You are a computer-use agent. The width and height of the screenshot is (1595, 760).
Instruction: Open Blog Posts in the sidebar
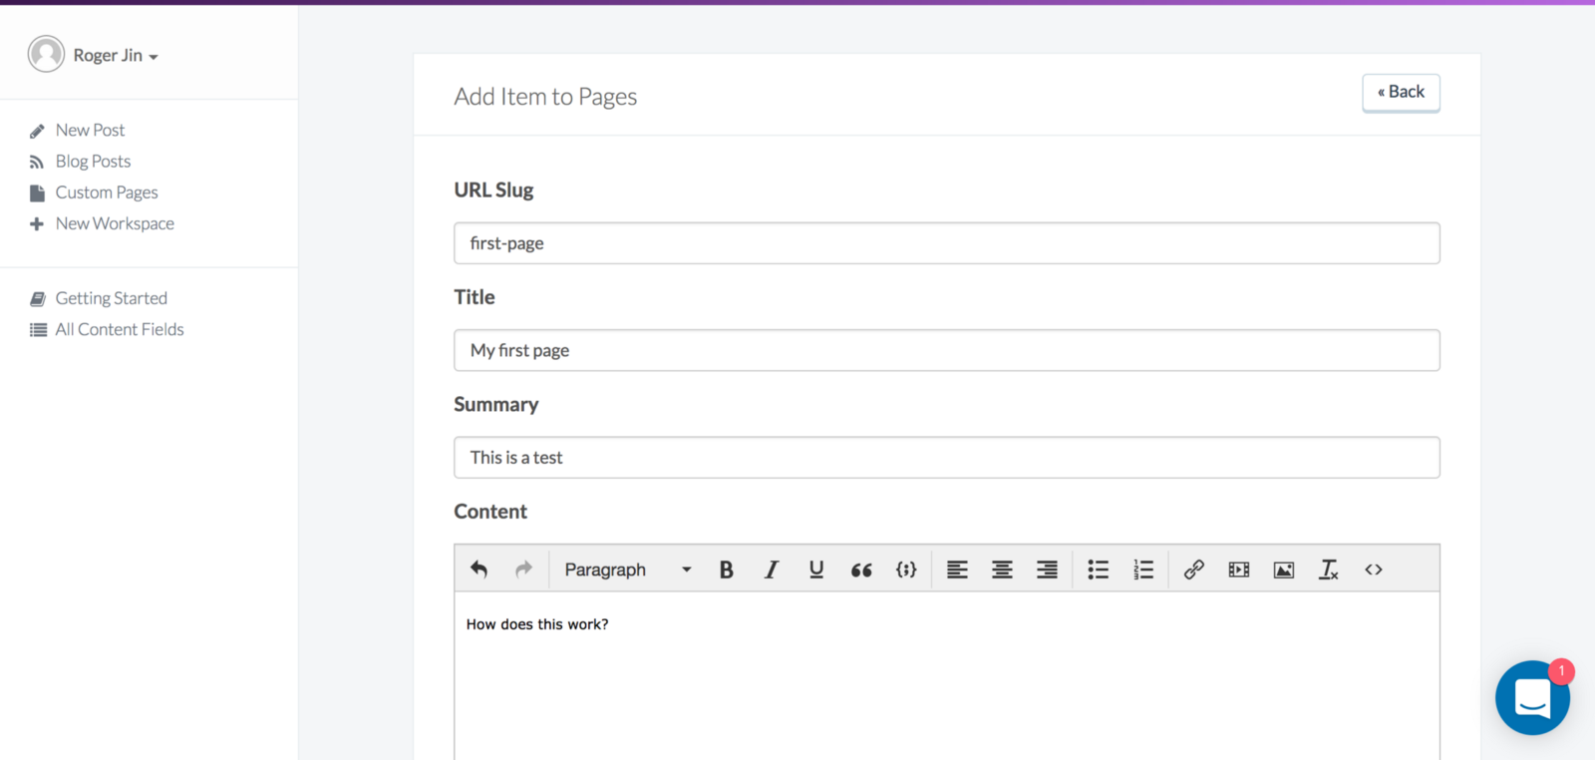[93, 162]
